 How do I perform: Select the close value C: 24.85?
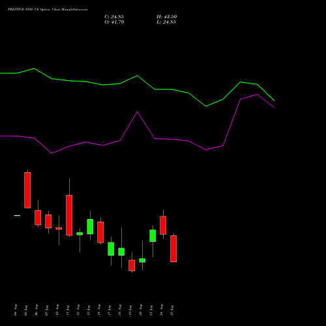(114, 17)
